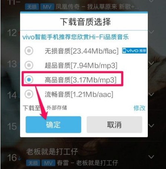Viewport: 166px width, 169px height.
Task: Click the download arrow icon beside rank 16
Action: (x=19, y=158)
